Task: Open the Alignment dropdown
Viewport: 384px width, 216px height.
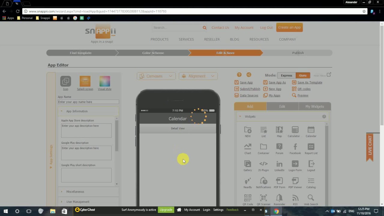Action: tap(198, 76)
